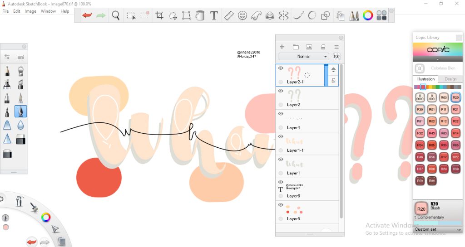Open the Layer Editor menu icon
The height and width of the screenshot is (247, 465).
(x=336, y=47)
